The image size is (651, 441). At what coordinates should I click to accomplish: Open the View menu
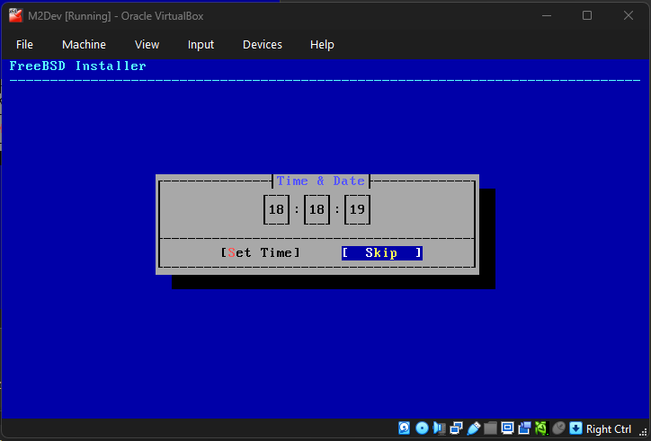[147, 45]
